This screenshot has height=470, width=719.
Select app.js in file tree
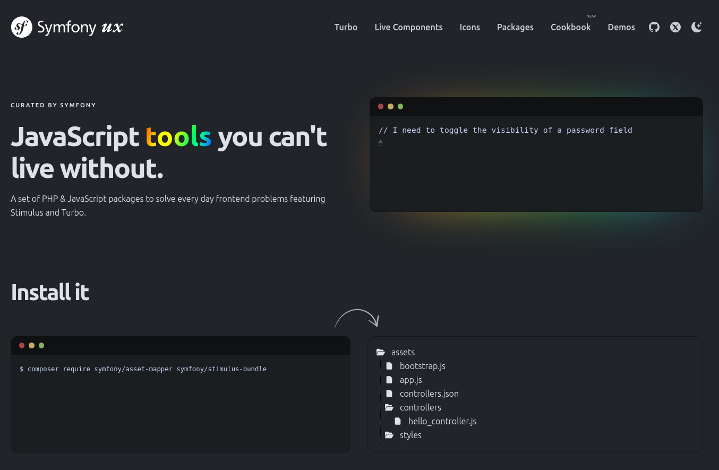tap(411, 380)
